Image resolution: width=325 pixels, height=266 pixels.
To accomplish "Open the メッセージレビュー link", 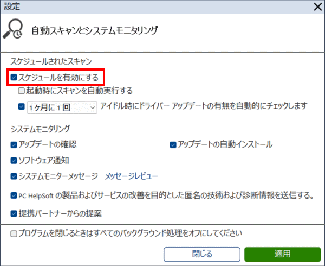I will pos(132,176).
